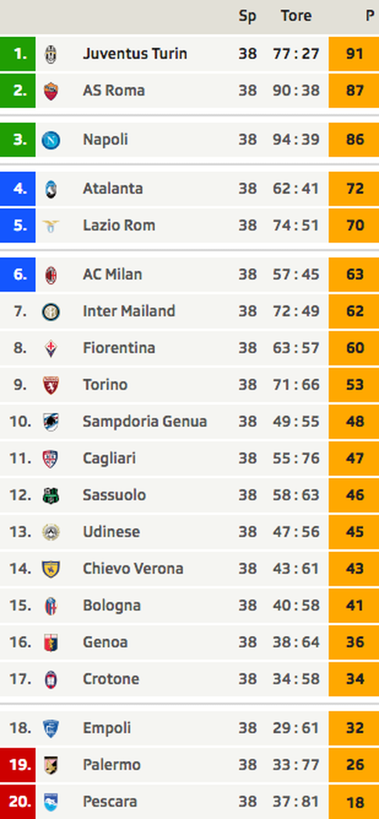
Task: Click the Inter Mailand club logo
Action: tap(51, 312)
